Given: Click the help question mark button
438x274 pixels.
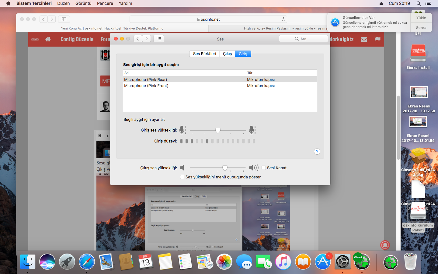Looking at the screenshot, I should pos(317,152).
